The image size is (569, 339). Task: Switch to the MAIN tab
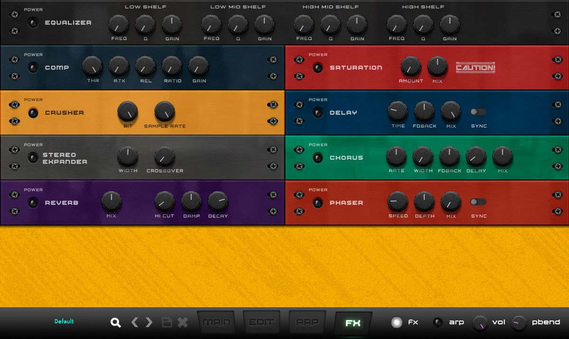pos(216,322)
